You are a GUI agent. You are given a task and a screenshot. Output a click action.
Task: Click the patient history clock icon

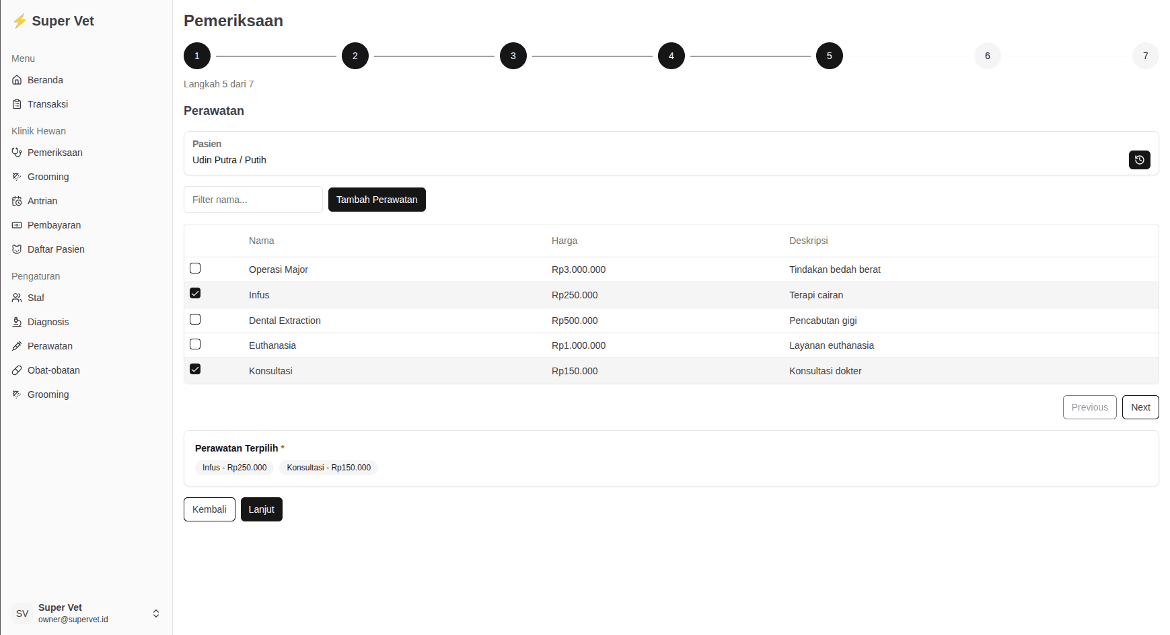(x=1139, y=160)
